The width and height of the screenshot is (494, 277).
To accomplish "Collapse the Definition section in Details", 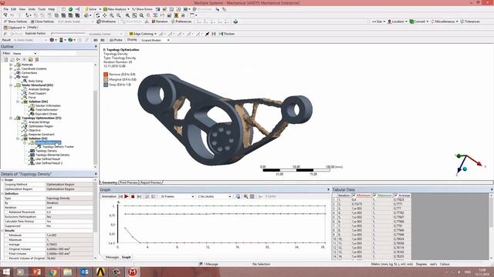I will 2,194.
